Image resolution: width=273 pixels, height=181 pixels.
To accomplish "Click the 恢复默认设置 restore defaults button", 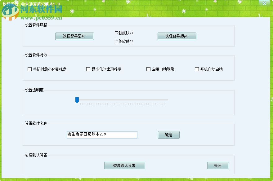I will click(x=124, y=165).
